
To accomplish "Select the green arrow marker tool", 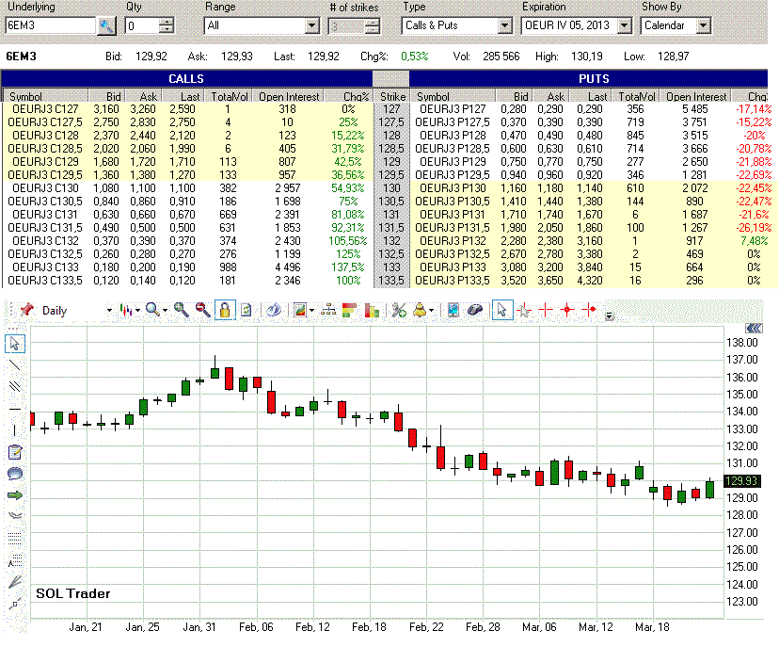I will click(15, 495).
